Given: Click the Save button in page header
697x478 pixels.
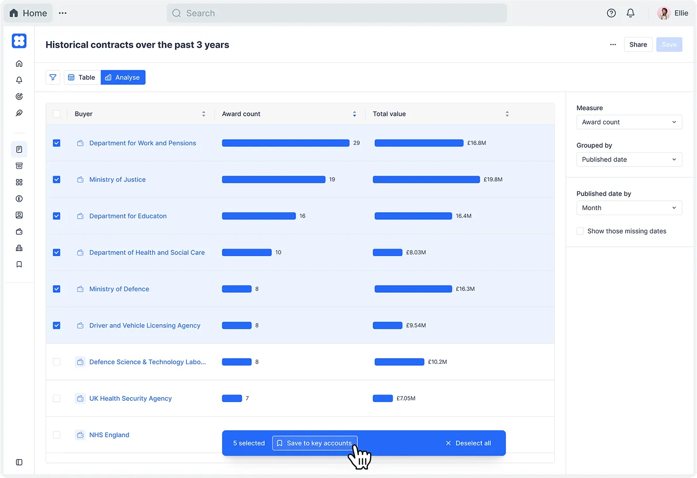Looking at the screenshot, I should 669,45.
